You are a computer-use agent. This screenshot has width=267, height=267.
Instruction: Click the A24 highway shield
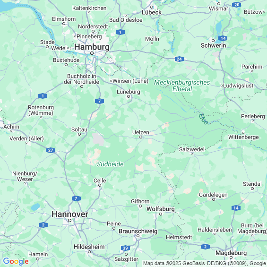(179, 59)
